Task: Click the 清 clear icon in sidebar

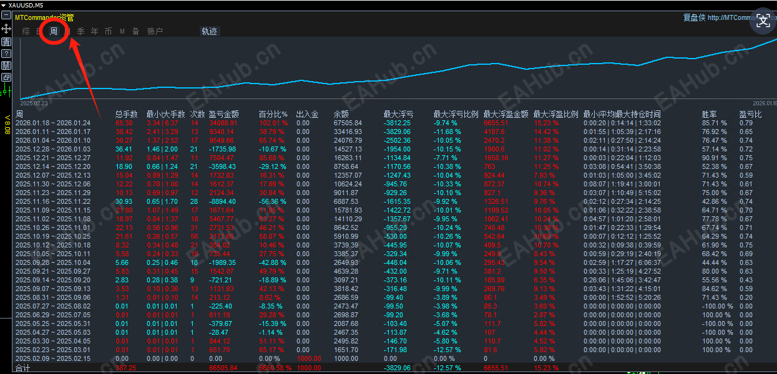Action: coord(6,42)
